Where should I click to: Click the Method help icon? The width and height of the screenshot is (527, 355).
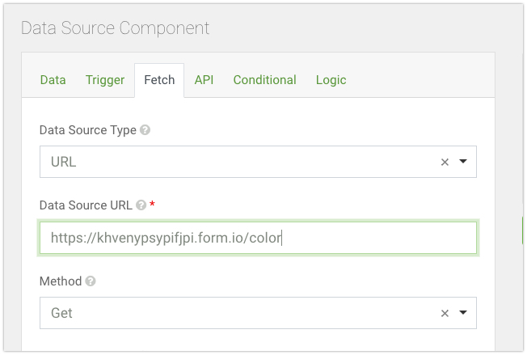(91, 281)
